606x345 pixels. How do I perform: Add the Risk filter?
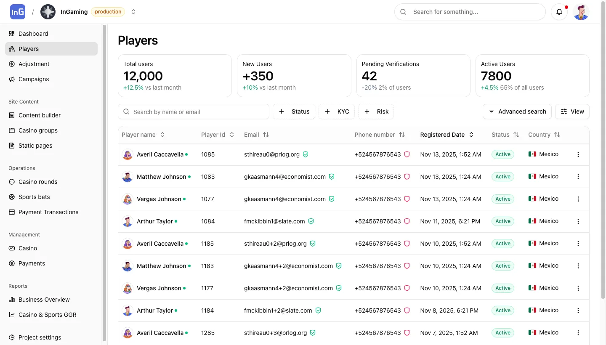tap(376, 111)
